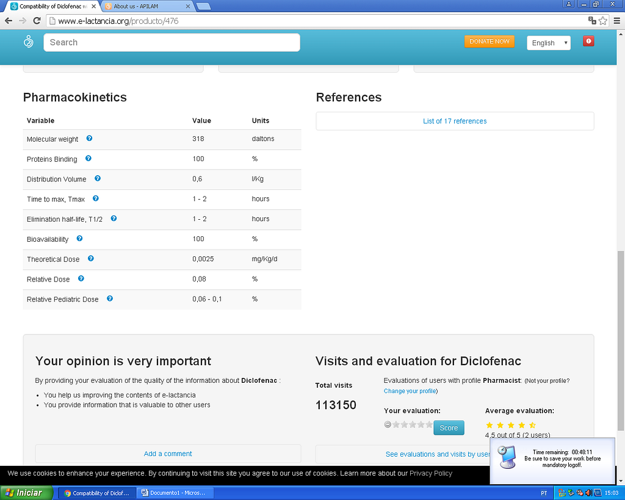
Task: Click the browser forward arrow
Action: 23,21
